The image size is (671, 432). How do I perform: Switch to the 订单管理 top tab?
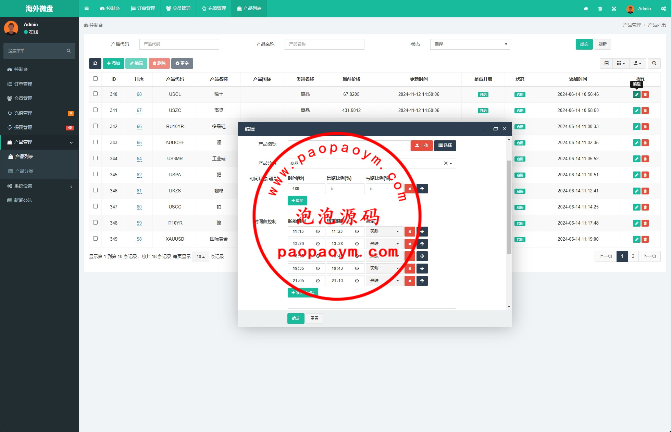point(143,9)
